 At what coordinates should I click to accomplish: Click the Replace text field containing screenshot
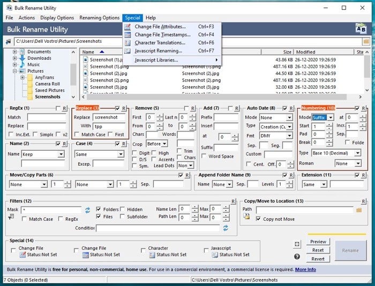click(x=109, y=117)
